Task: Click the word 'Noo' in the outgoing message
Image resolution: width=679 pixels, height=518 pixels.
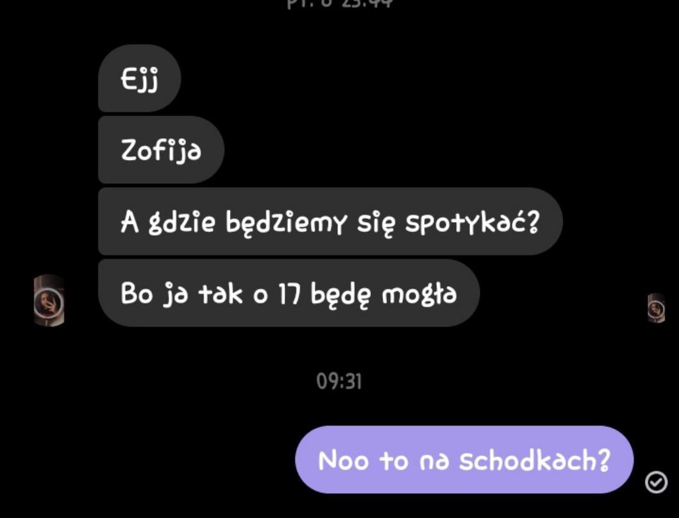Action: tap(343, 460)
